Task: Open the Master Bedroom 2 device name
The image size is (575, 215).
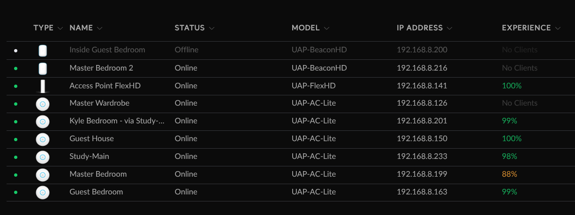Action: [x=101, y=68]
